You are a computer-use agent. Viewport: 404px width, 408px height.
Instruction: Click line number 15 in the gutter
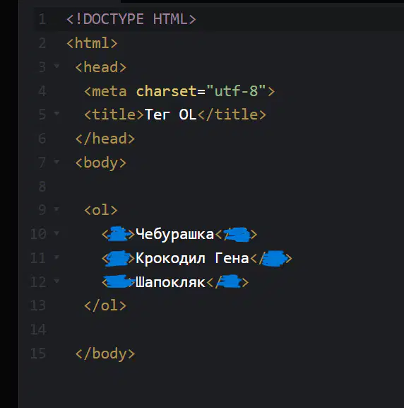(x=38, y=354)
